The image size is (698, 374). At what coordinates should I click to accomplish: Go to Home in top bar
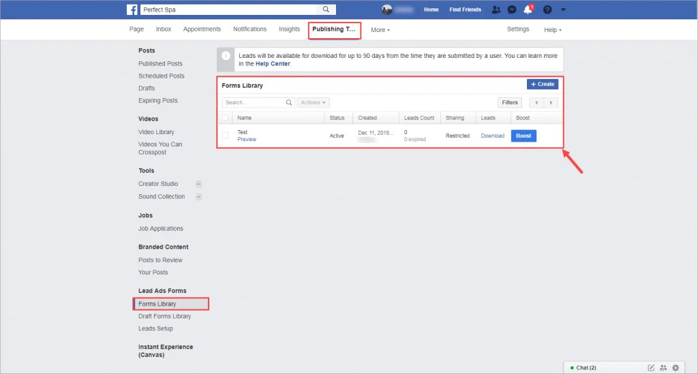[431, 10]
